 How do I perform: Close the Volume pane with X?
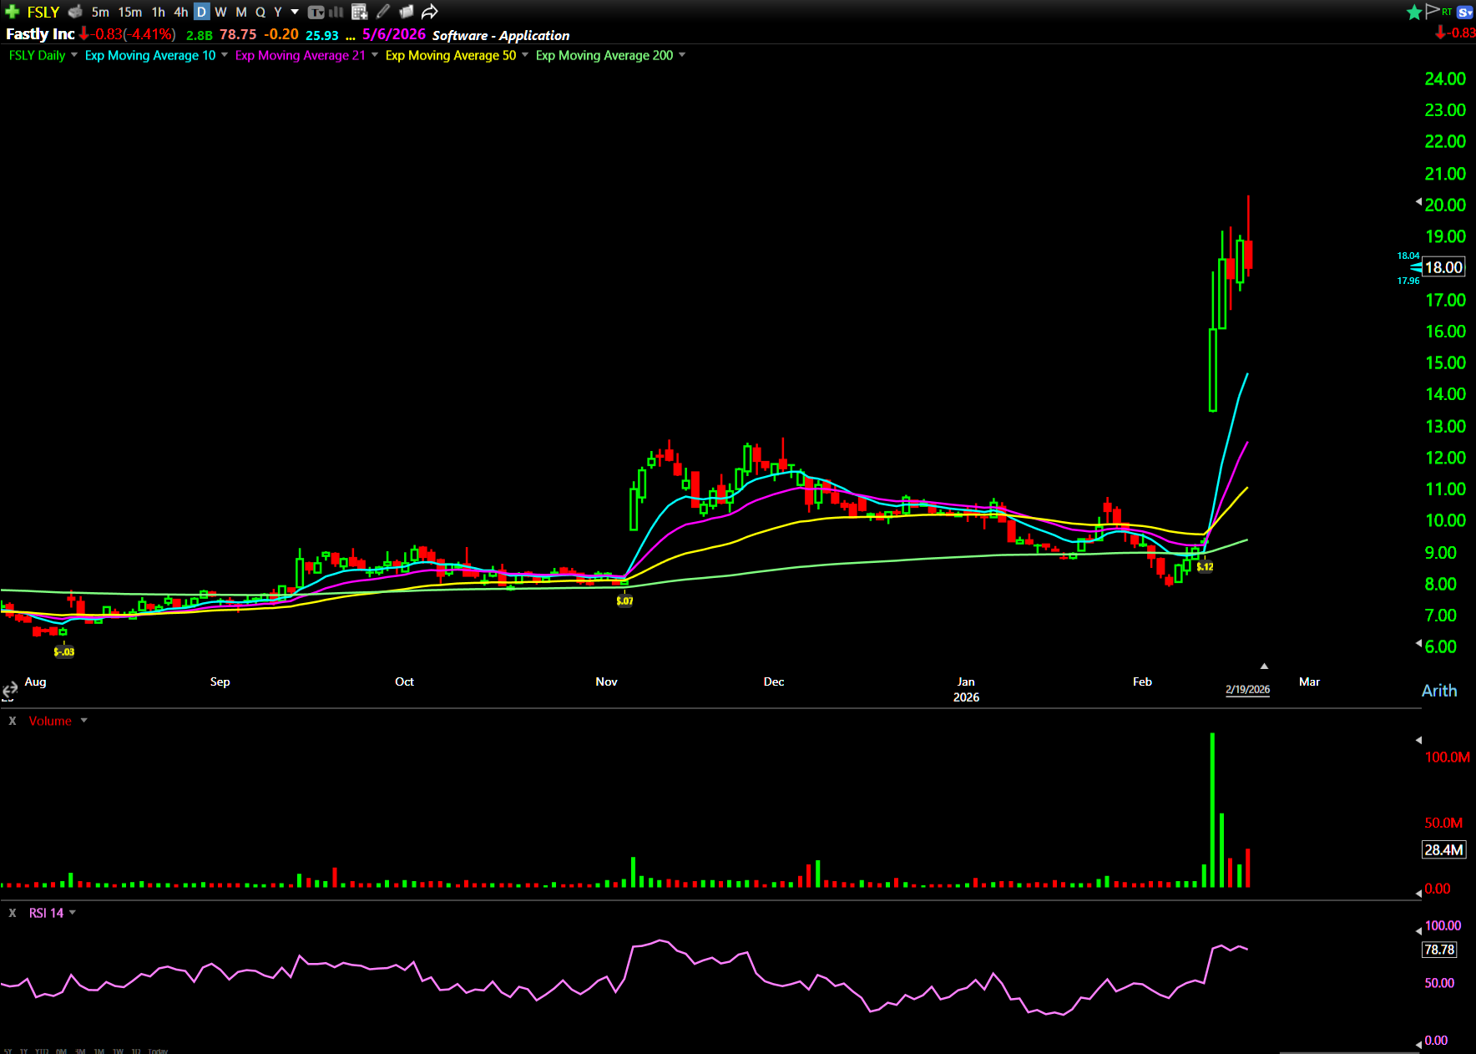13,721
